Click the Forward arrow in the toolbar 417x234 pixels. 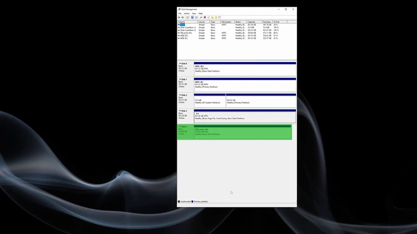(x=182, y=17)
